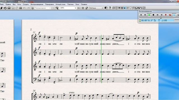The height and width of the screenshot is (100, 179).
Task: Open the Справка menu
Action: (x=84, y=4)
